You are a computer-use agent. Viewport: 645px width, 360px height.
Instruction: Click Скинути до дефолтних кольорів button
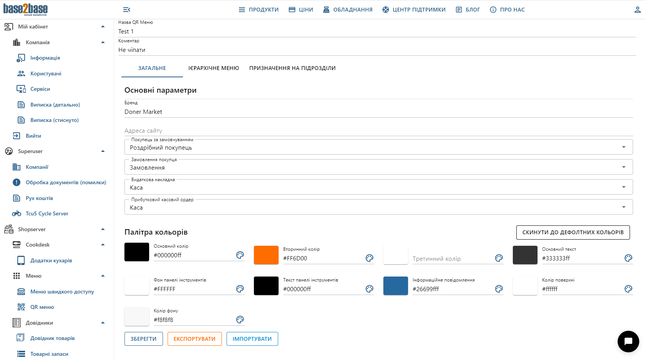coord(573,232)
